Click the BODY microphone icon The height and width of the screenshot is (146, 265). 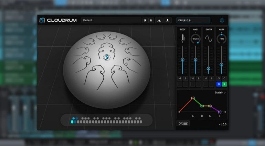tap(182, 38)
